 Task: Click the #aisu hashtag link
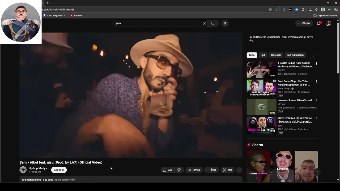[65, 180]
